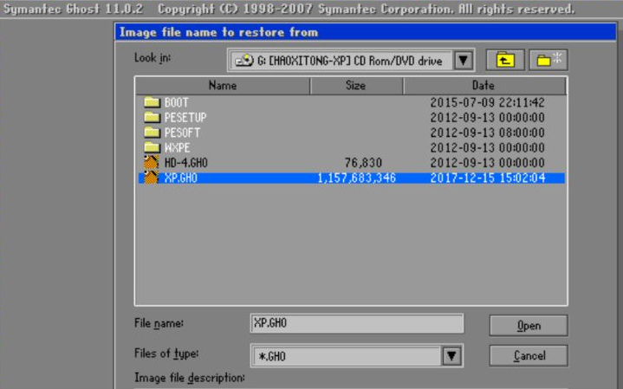Click the HD-4.GHO date cell
This screenshot has width=623, height=389.
pos(488,163)
